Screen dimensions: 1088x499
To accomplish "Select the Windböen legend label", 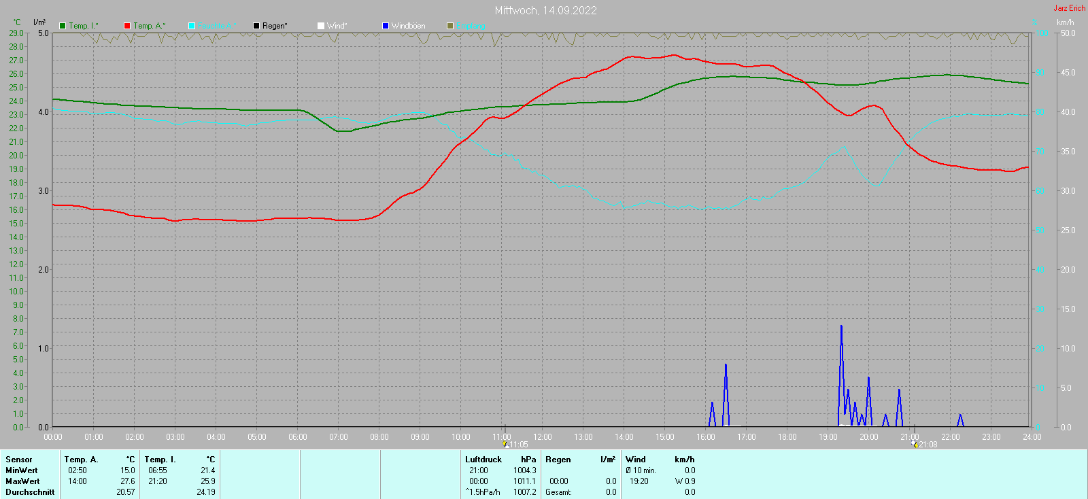I will pos(408,26).
